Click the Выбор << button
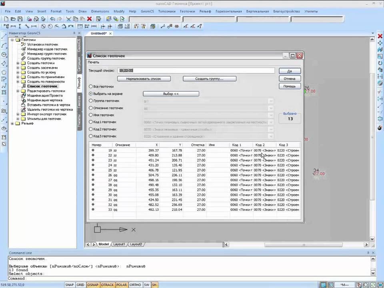The height and width of the screenshot is (288, 384). 171,94
